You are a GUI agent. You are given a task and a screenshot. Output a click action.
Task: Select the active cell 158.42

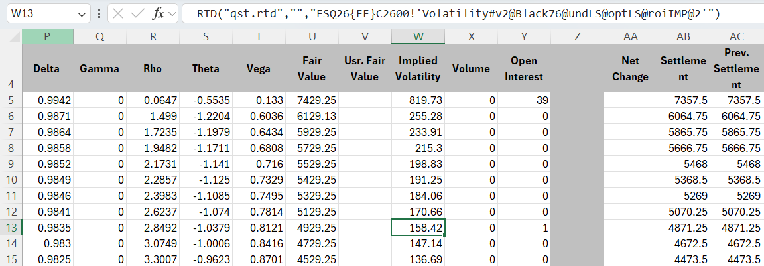point(418,228)
